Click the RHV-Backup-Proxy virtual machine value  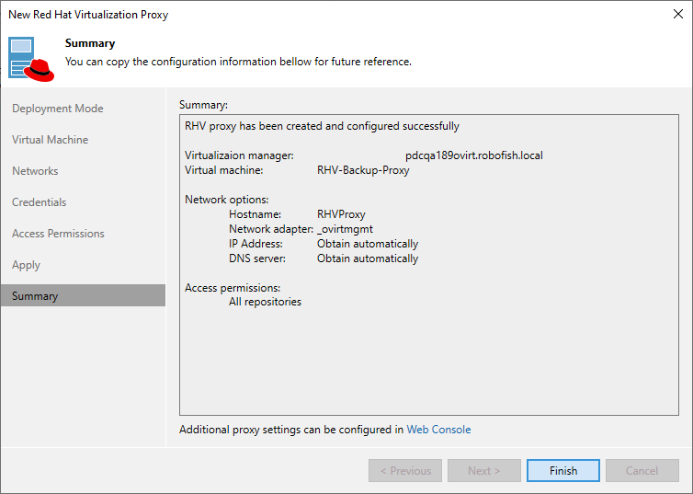pyautogui.click(x=363, y=170)
